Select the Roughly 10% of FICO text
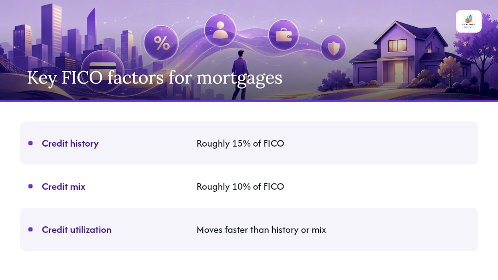The width and height of the screenshot is (498, 280). pyautogui.click(x=240, y=187)
